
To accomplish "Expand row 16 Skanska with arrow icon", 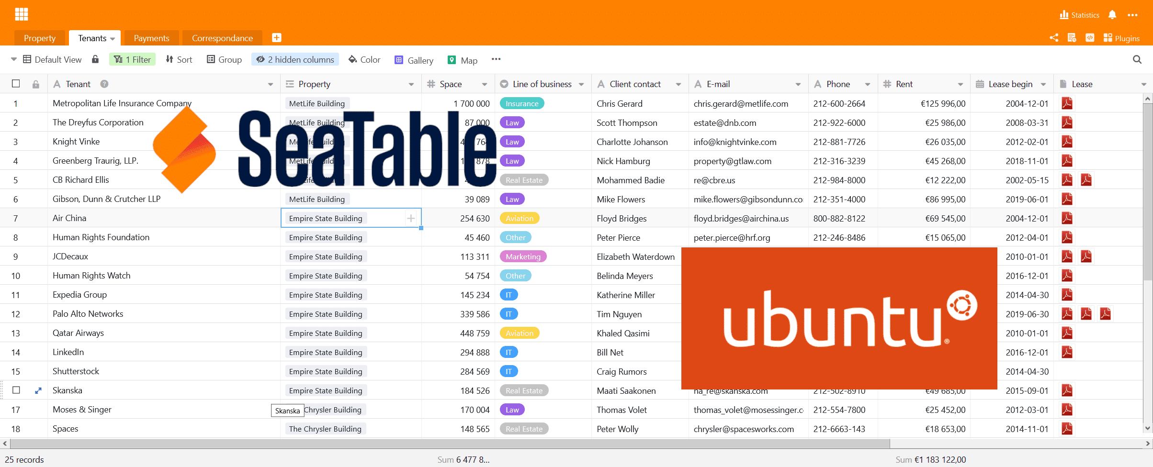I will pos(38,390).
